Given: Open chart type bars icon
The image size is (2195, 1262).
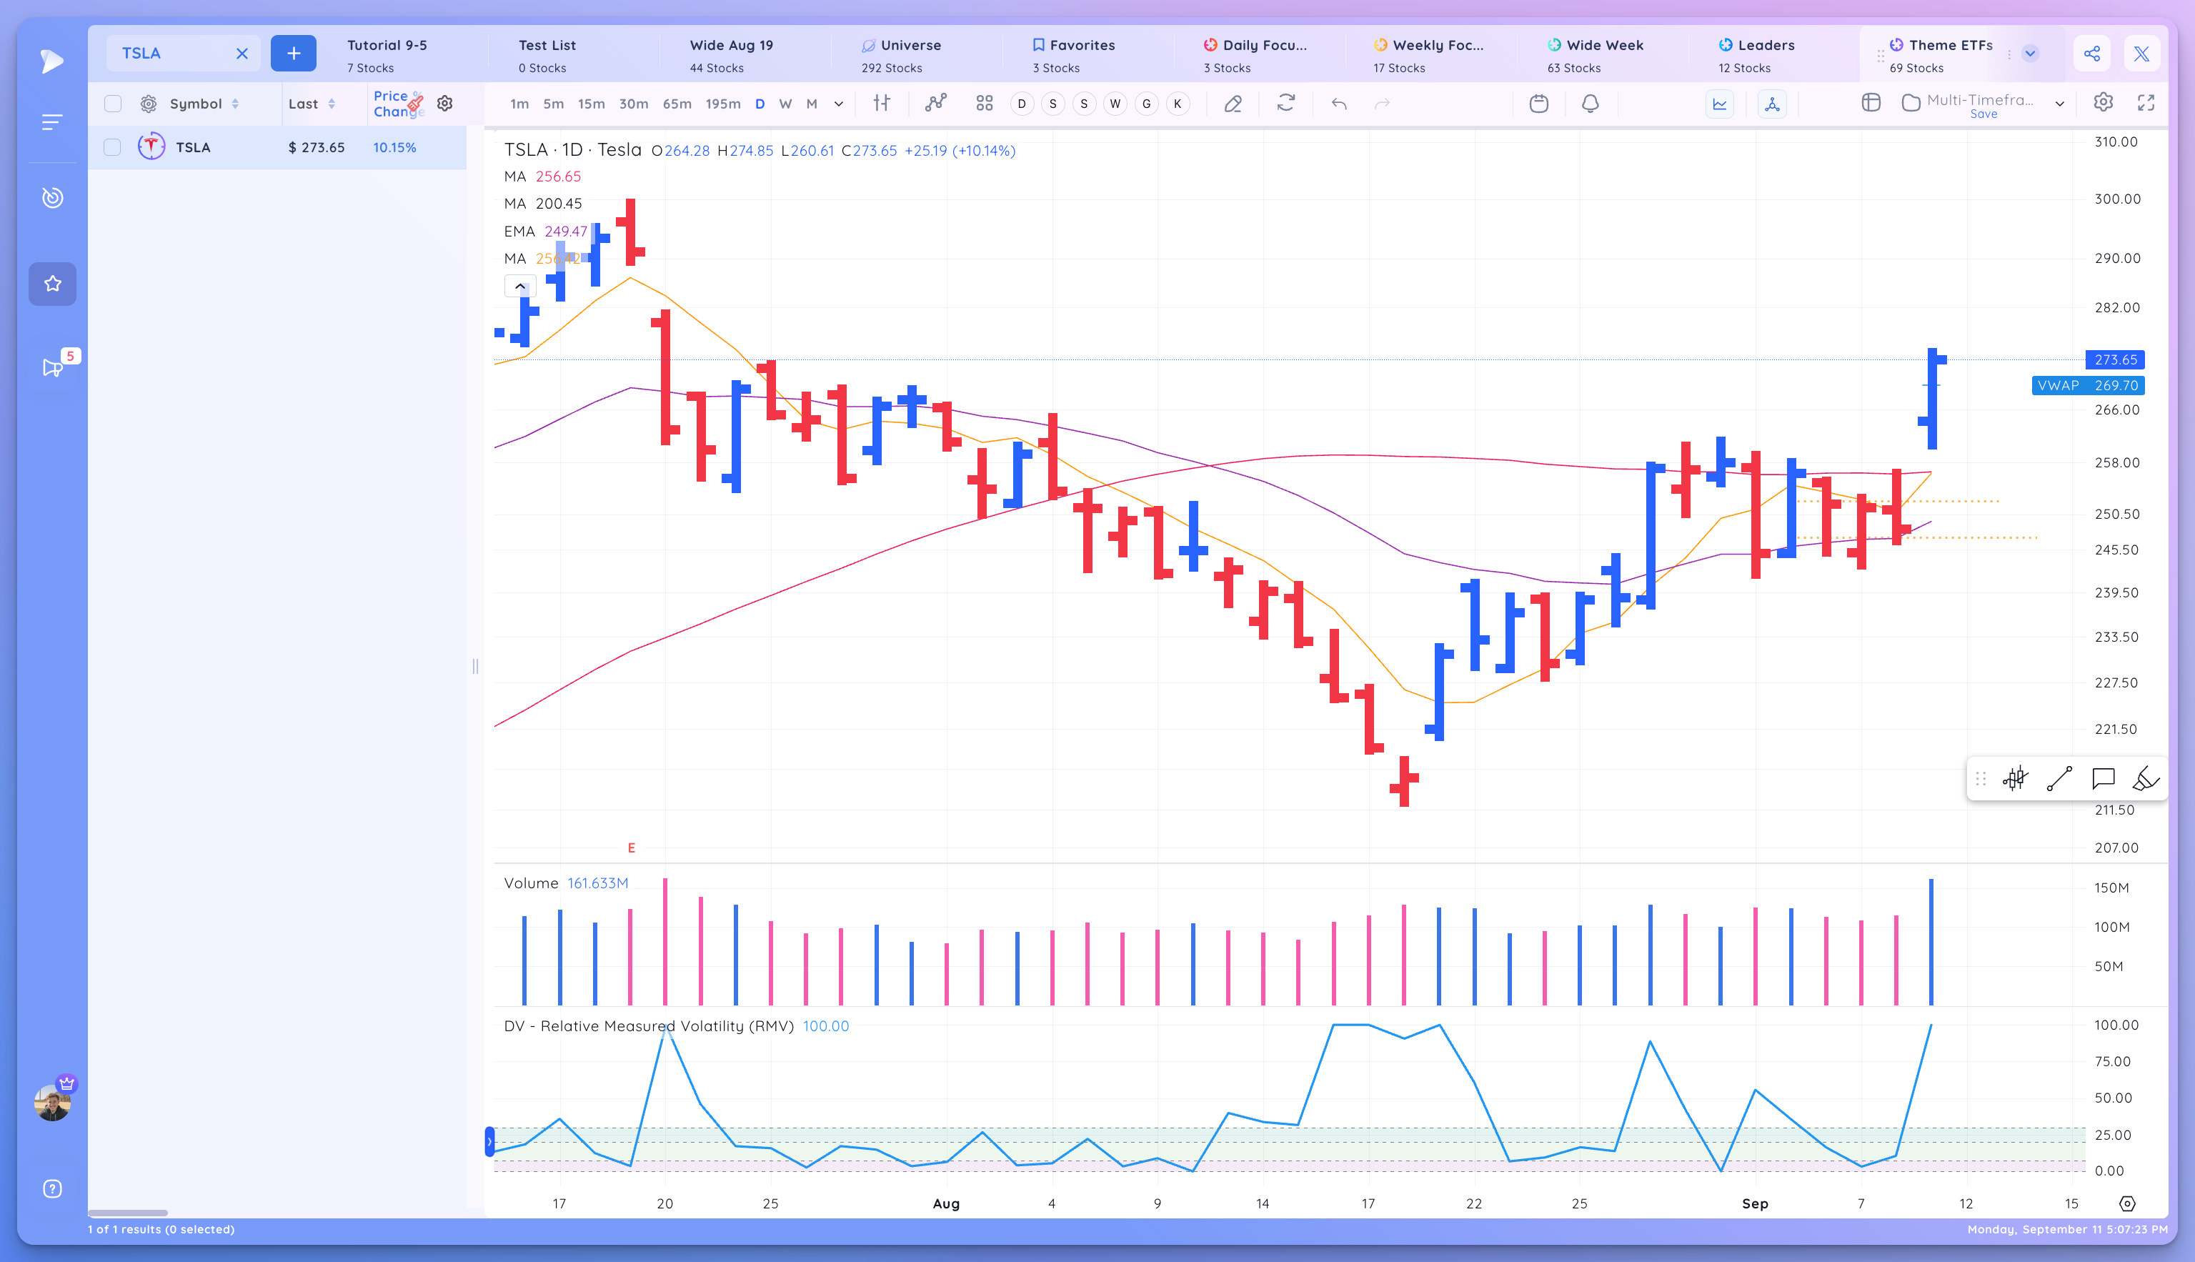Looking at the screenshot, I should (881, 103).
